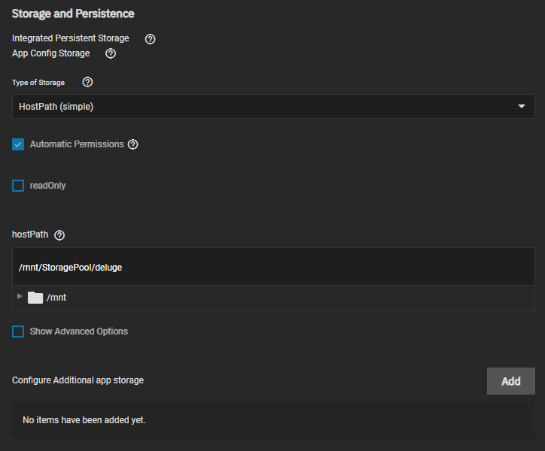
Task: Enable the readOnly checkbox
Action: (19, 186)
